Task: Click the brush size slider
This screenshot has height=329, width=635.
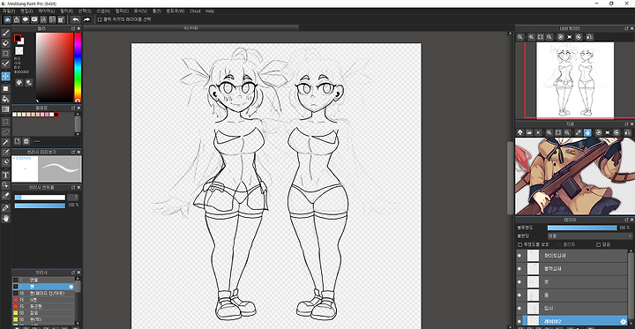Action: point(40,198)
